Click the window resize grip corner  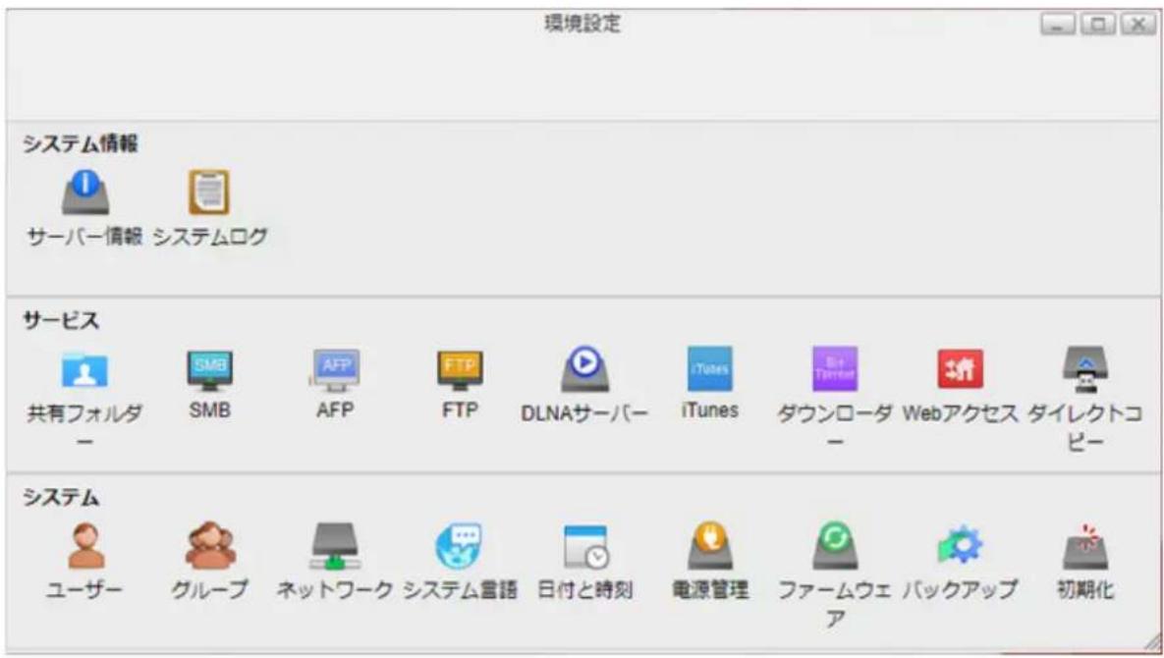[1152, 642]
